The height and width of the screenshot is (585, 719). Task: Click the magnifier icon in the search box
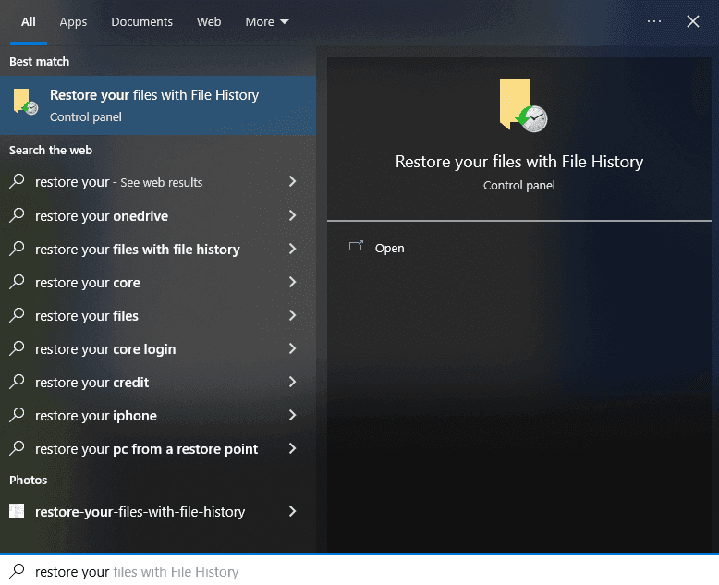pyautogui.click(x=17, y=571)
